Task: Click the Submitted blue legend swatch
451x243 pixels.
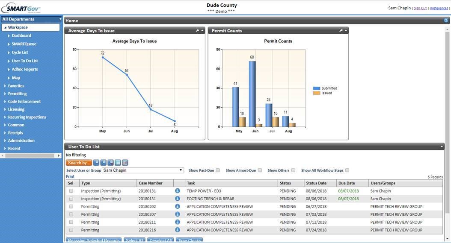Action: coord(317,88)
